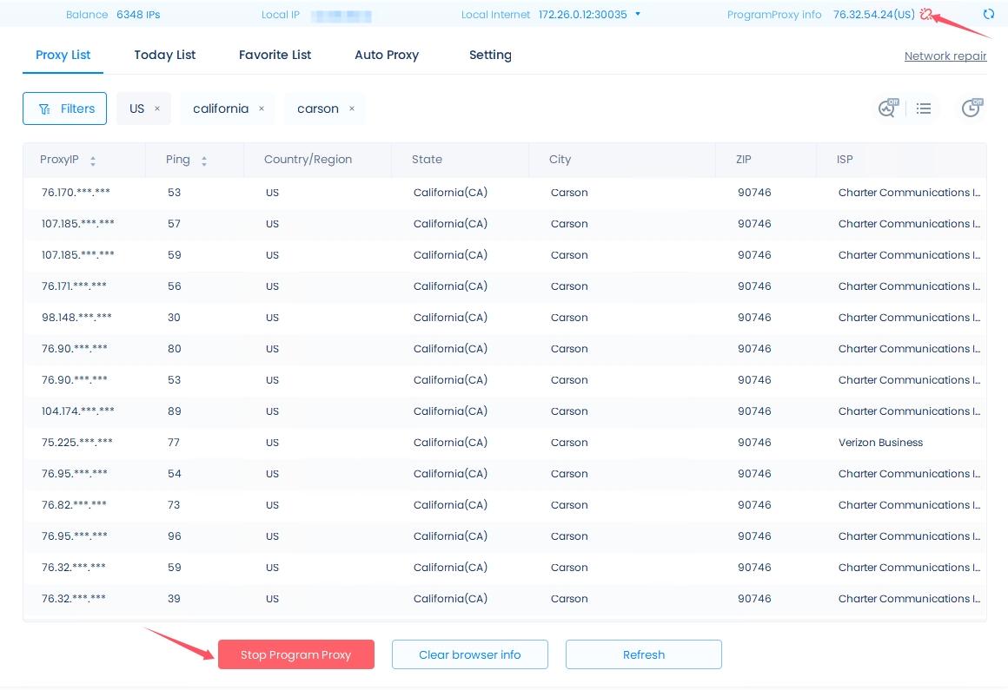
Task: Open the Favorite List tab
Action: (275, 55)
